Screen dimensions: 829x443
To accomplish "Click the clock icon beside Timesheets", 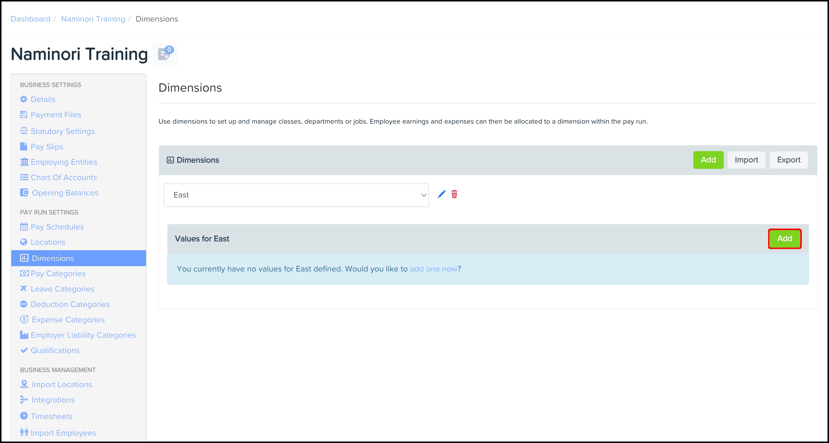I will [x=24, y=415].
